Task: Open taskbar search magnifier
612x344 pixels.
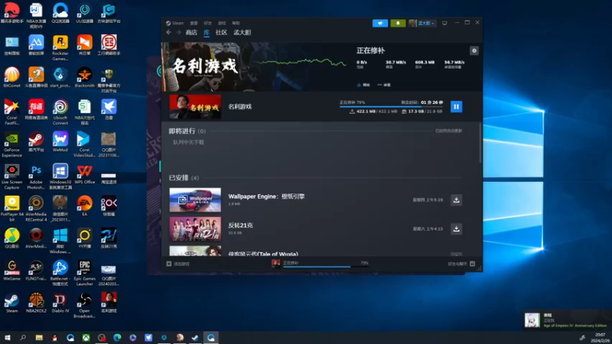Action: [x=23, y=337]
